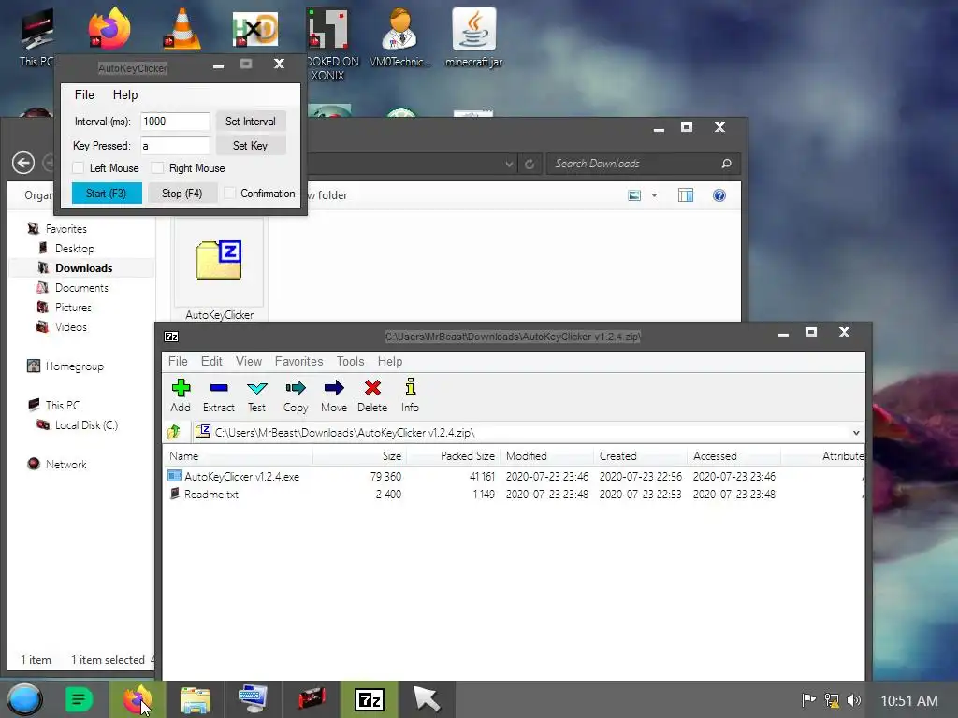Click the Move icon in 7-Zip toolbar
Image resolution: width=958 pixels, height=718 pixels.
pyautogui.click(x=334, y=388)
